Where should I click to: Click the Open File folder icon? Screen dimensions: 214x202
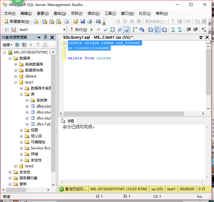coord(76,21)
